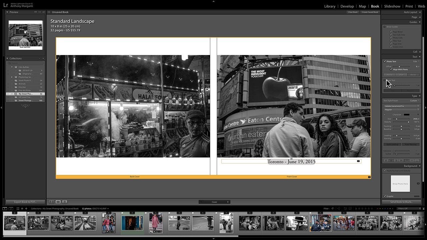Toggle Page Bleed guide checkbox
The width and height of the screenshot is (427, 240).
tap(391, 32)
